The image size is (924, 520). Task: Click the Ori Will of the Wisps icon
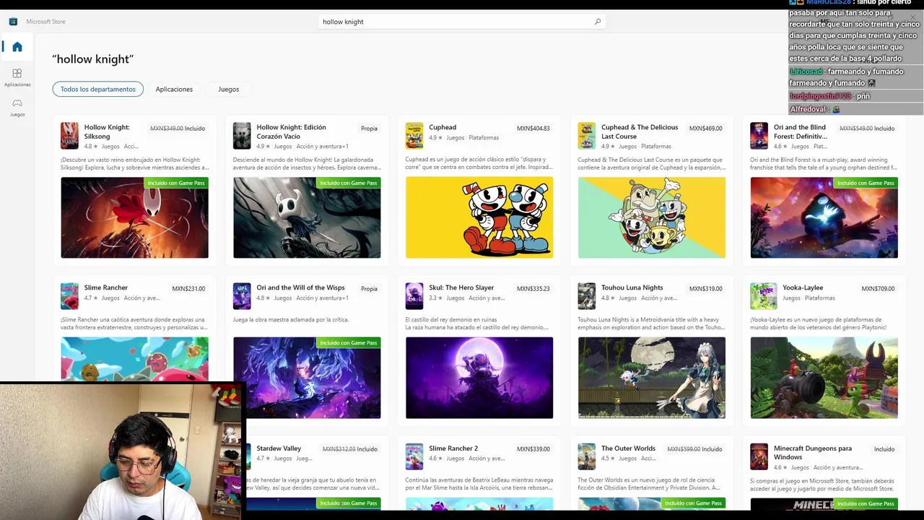[242, 296]
